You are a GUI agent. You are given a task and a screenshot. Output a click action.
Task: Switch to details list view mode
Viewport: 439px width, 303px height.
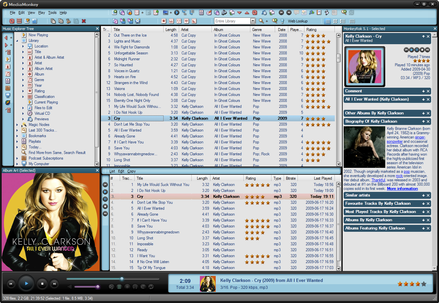328,21
